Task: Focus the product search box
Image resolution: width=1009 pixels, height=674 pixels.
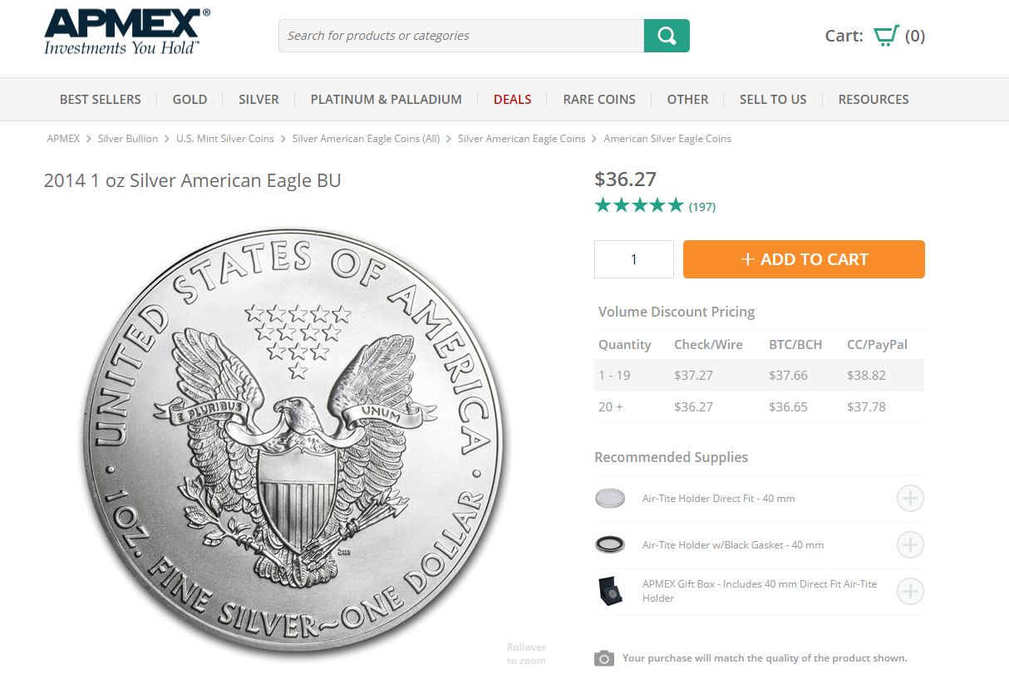Action: (x=461, y=36)
